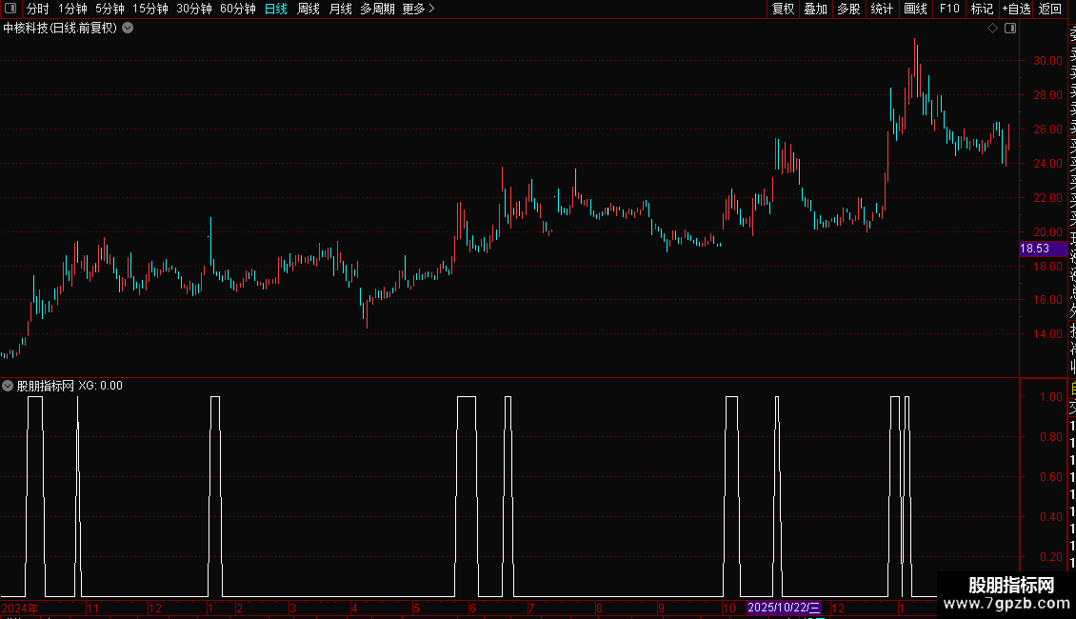Click the 返回 back button
The image size is (1076, 619).
tap(1050, 9)
